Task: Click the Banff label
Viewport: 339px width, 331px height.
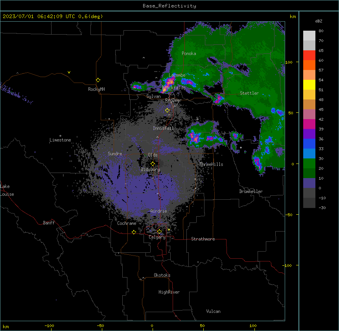Action: (49, 223)
